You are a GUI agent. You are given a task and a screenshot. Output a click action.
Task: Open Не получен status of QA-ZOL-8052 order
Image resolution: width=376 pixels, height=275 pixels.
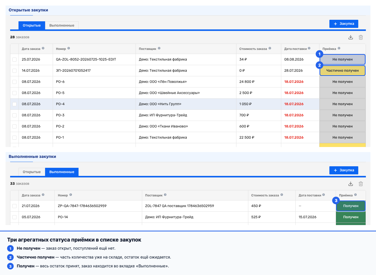[x=343, y=60]
